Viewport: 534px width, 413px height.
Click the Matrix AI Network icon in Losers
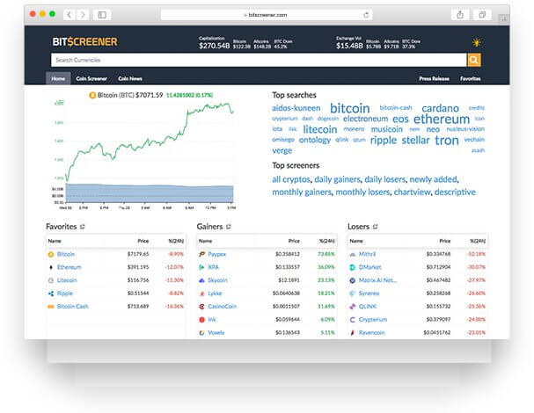click(x=353, y=280)
